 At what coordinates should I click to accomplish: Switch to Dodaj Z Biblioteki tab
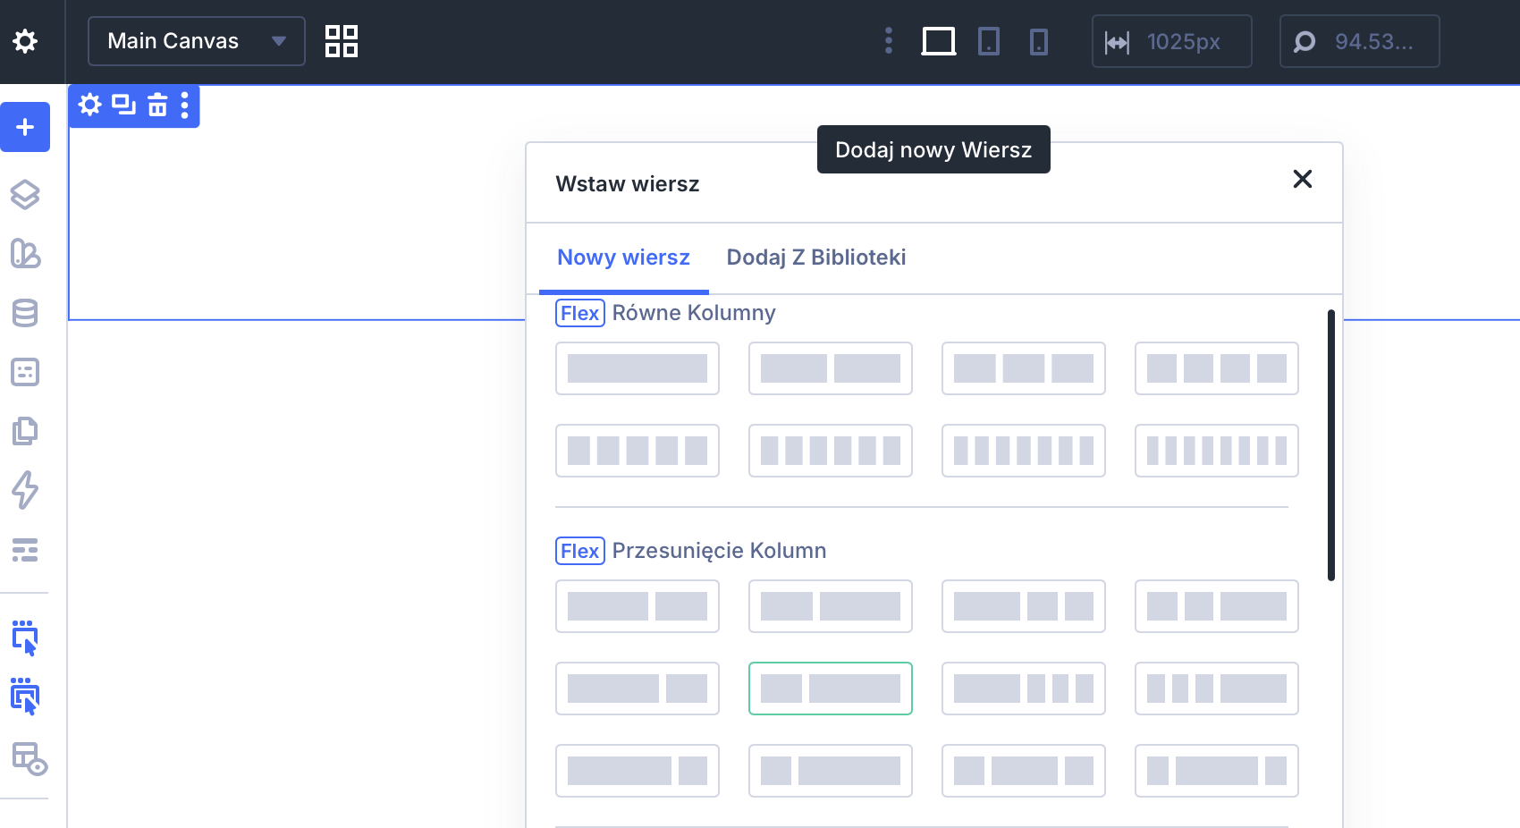pyautogui.click(x=815, y=258)
